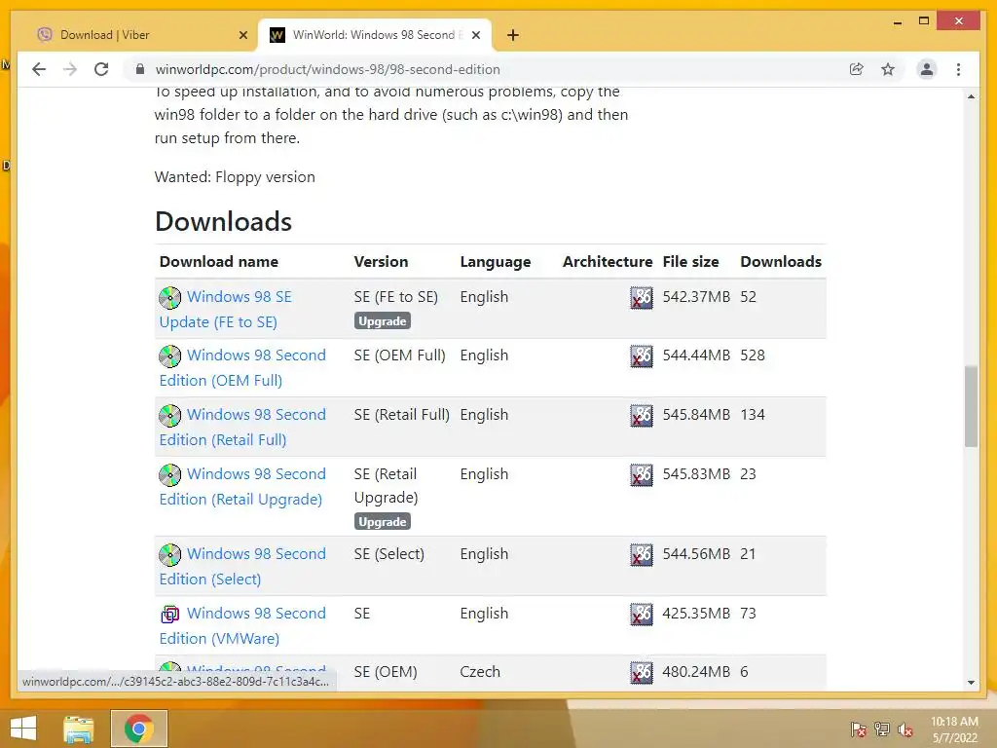Click CD icon for Retail Upgrade edition
Image resolution: width=997 pixels, height=748 pixels.
169,474
